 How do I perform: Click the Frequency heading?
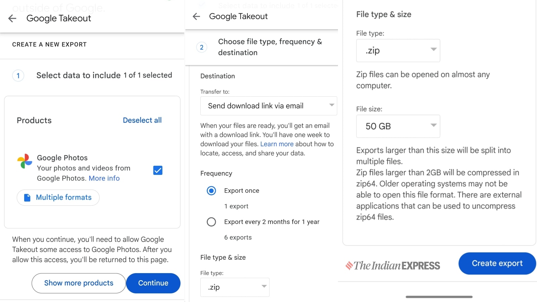click(x=216, y=173)
